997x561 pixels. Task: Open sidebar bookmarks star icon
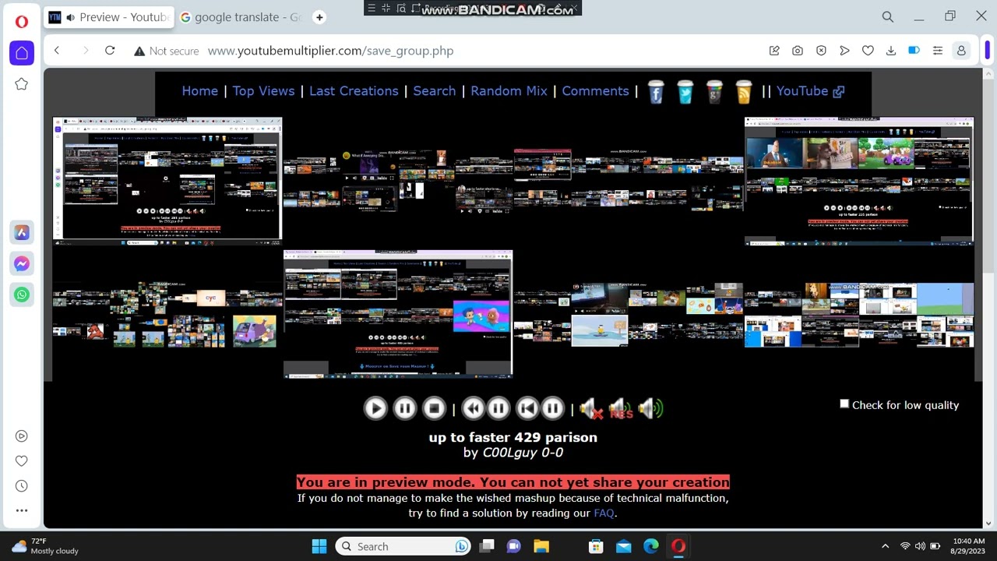pos(22,84)
